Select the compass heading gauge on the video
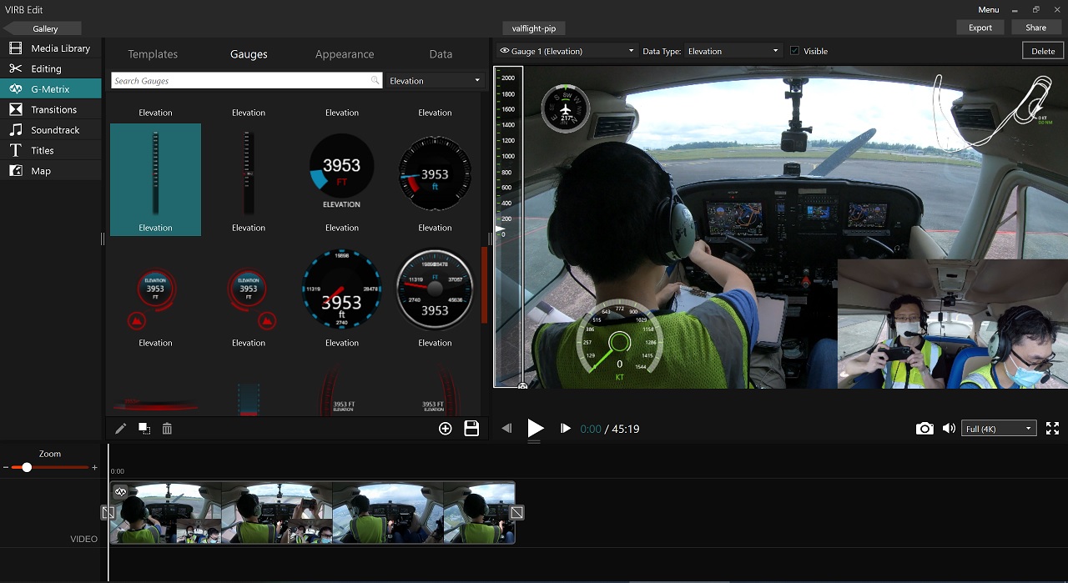This screenshot has width=1068, height=583. (566, 108)
